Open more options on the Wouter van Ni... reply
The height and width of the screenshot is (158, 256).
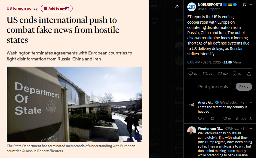point(250,128)
